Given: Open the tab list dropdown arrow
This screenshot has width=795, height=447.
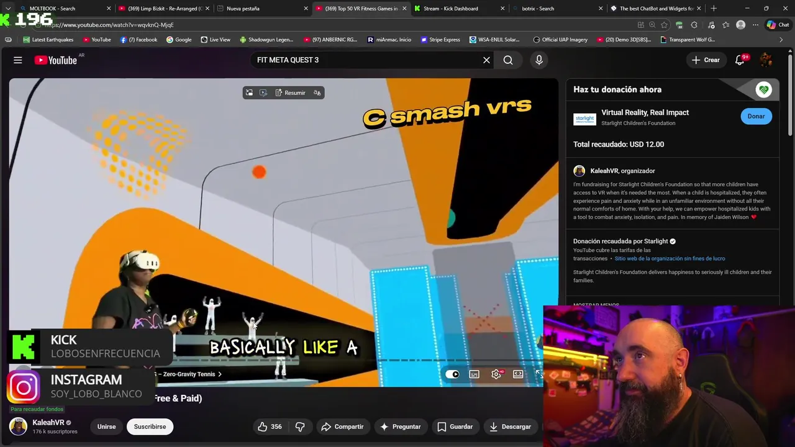Looking at the screenshot, I should [x=8, y=9].
